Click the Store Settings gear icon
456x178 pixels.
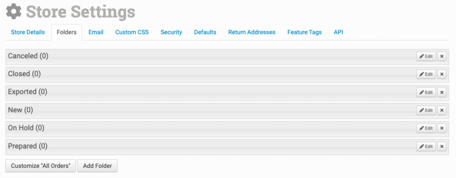(14, 12)
